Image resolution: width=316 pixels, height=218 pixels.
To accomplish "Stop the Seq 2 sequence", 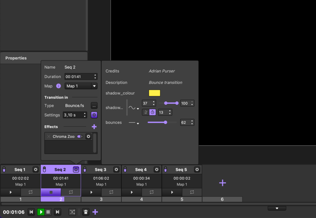I will click(x=51, y=192).
